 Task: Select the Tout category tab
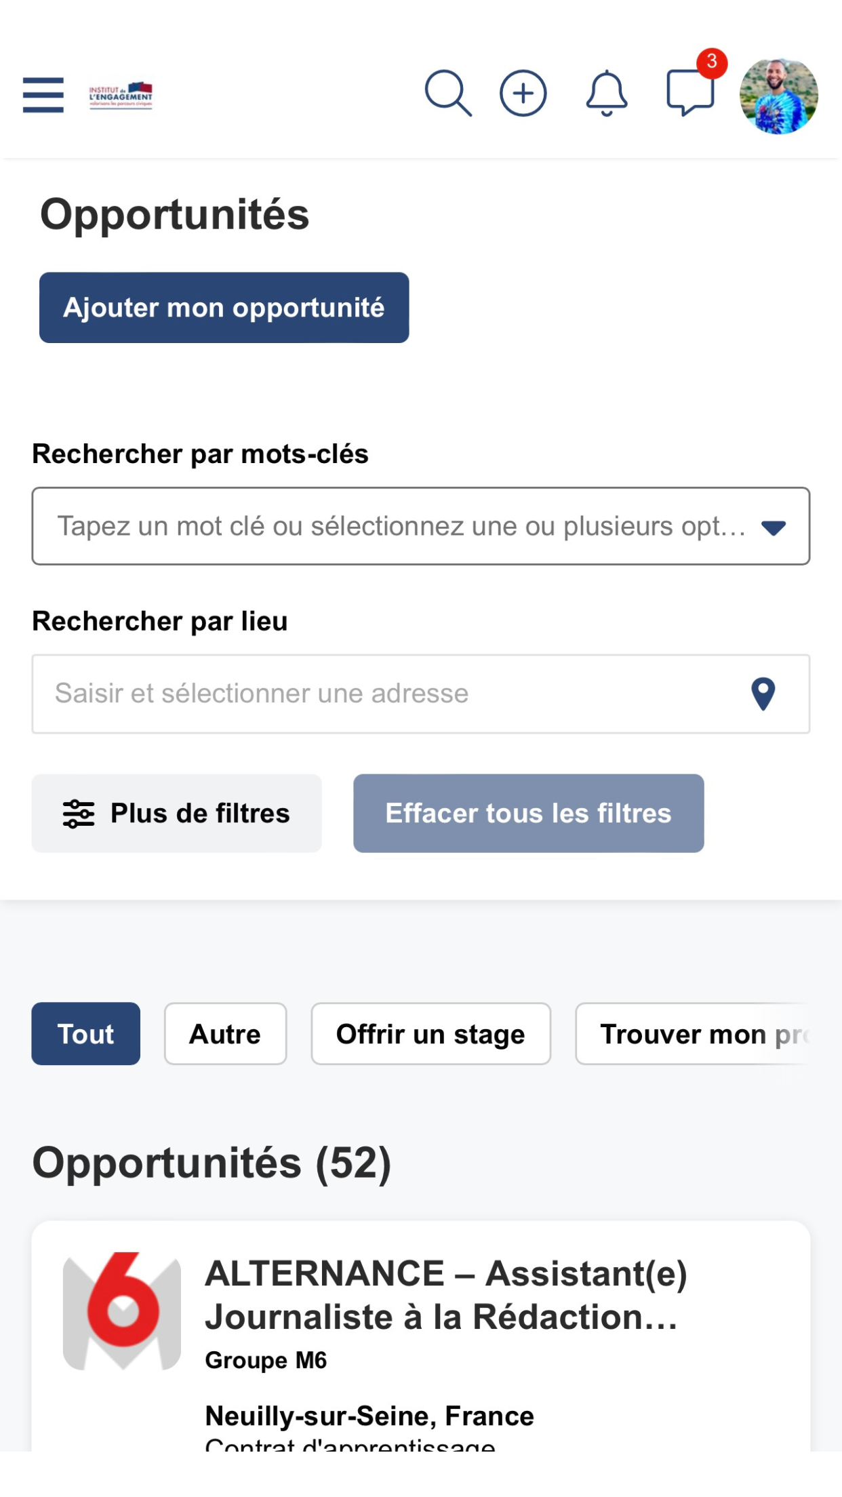click(x=85, y=1034)
